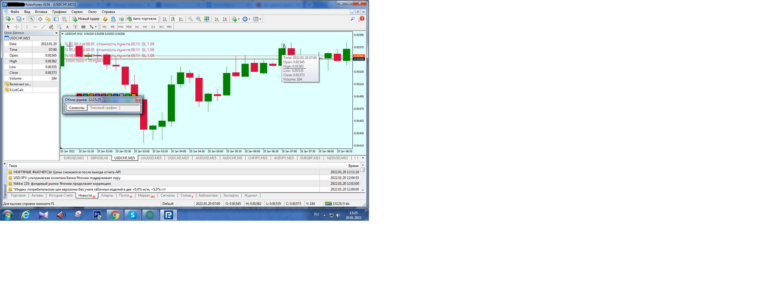
Task: Switch timeframe to W1
Action: 161,27
